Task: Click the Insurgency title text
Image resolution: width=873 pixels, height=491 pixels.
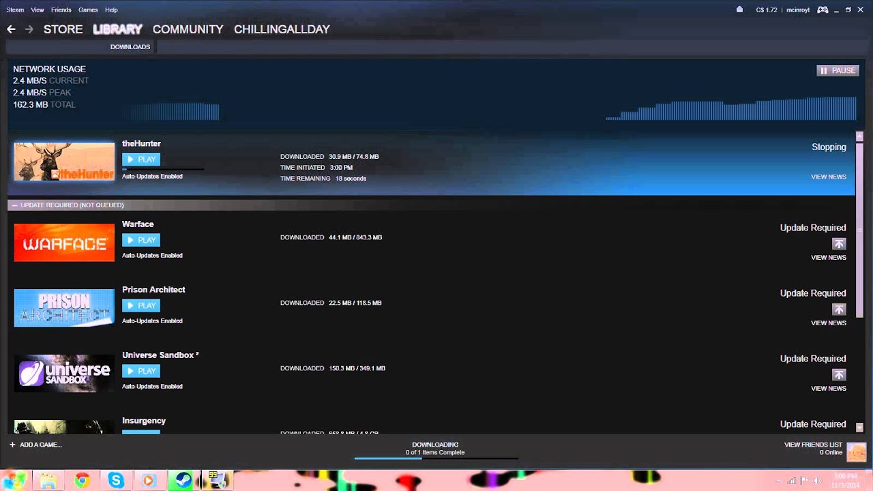Action: [144, 421]
